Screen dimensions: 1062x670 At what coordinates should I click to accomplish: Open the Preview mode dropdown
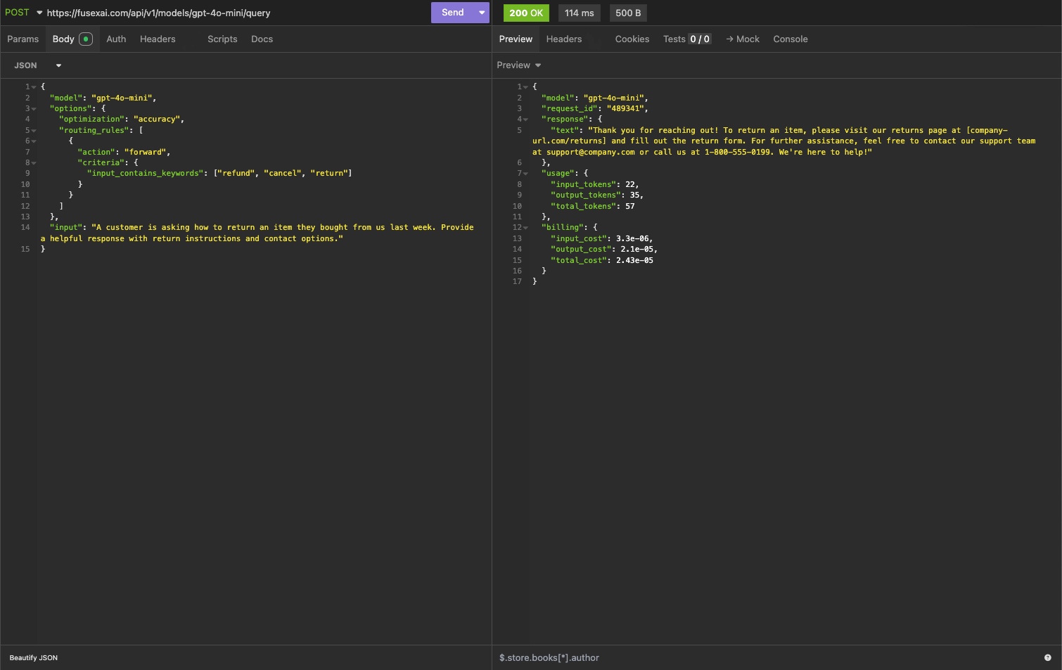pyautogui.click(x=519, y=65)
